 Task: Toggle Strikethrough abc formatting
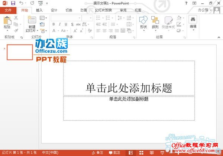[x=78, y=25]
